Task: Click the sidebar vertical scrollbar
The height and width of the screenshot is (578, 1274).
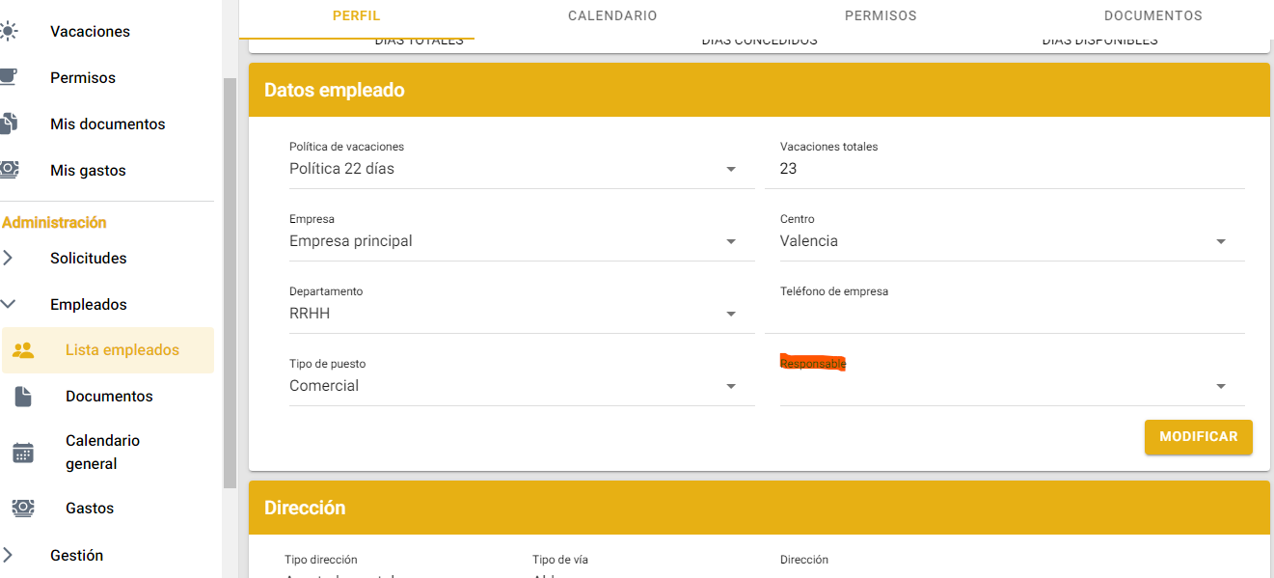Action: pyautogui.click(x=230, y=280)
